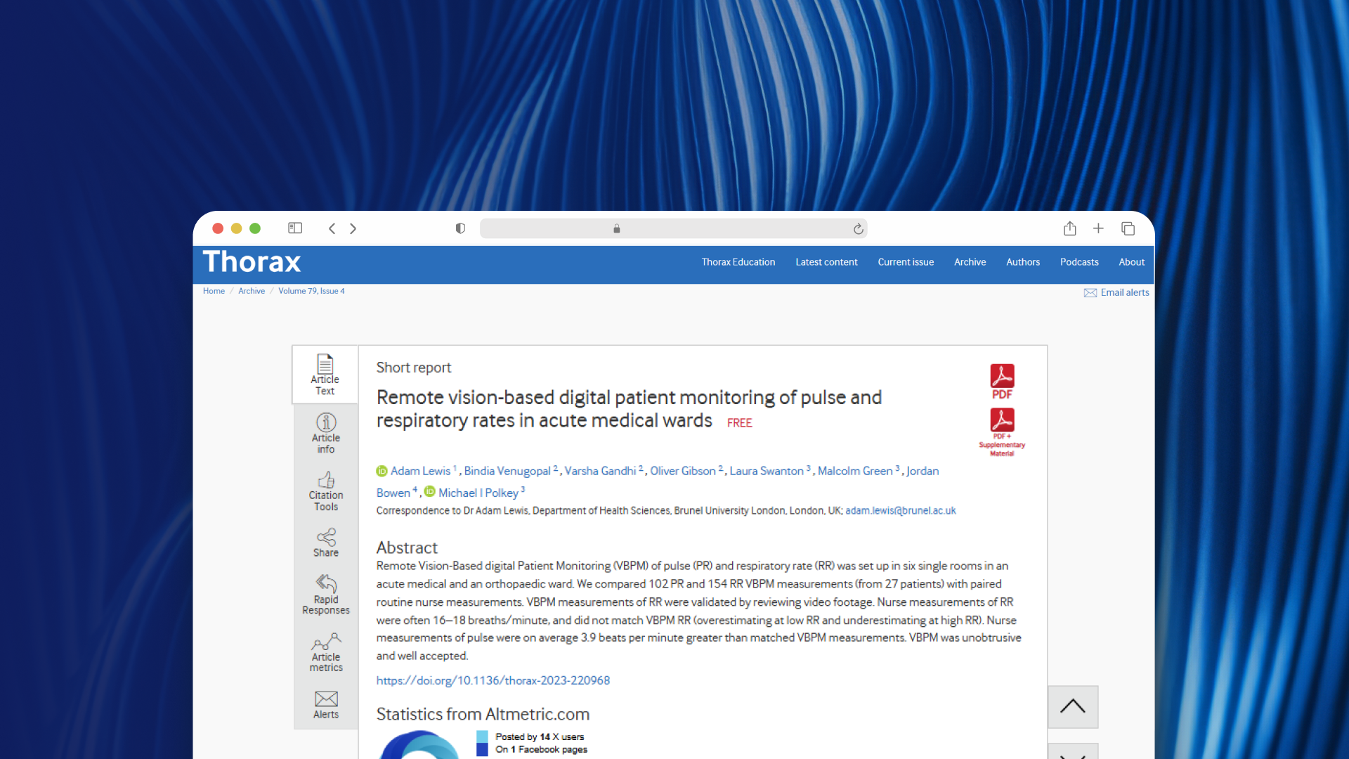1349x759 pixels.
Task: Open About menu item
Action: click(x=1131, y=262)
